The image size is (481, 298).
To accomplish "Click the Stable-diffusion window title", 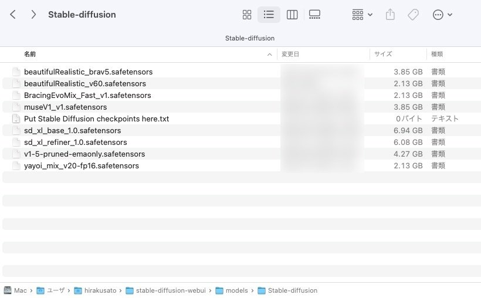I will coord(82,15).
